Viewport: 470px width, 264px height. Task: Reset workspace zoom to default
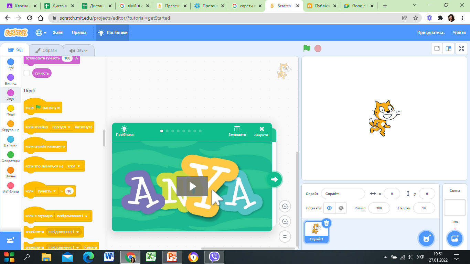click(x=285, y=236)
